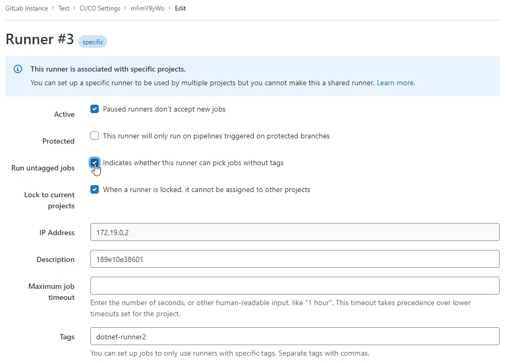The height and width of the screenshot is (363, 507).
Task: Click the info icon in the blue banner
Action: [x=18, y=69]
